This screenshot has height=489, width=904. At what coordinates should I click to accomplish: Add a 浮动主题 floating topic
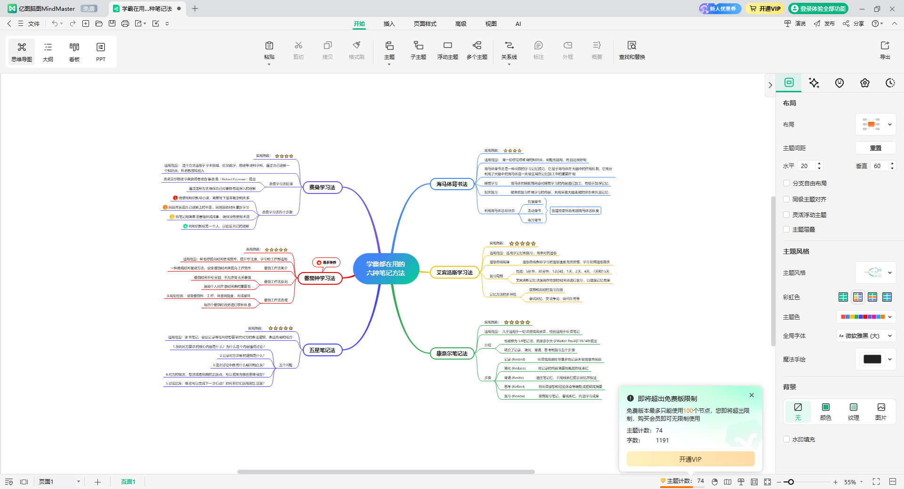click(x=447, y=49)
